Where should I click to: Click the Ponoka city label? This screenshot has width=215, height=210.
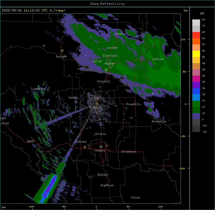(120, 34)
